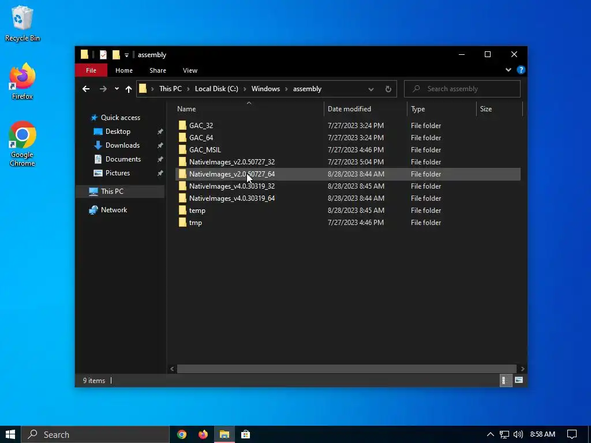The image size is (591, 443).
Task: Open Explorer help via question mark icon
Action: click(x=521, y=70)
